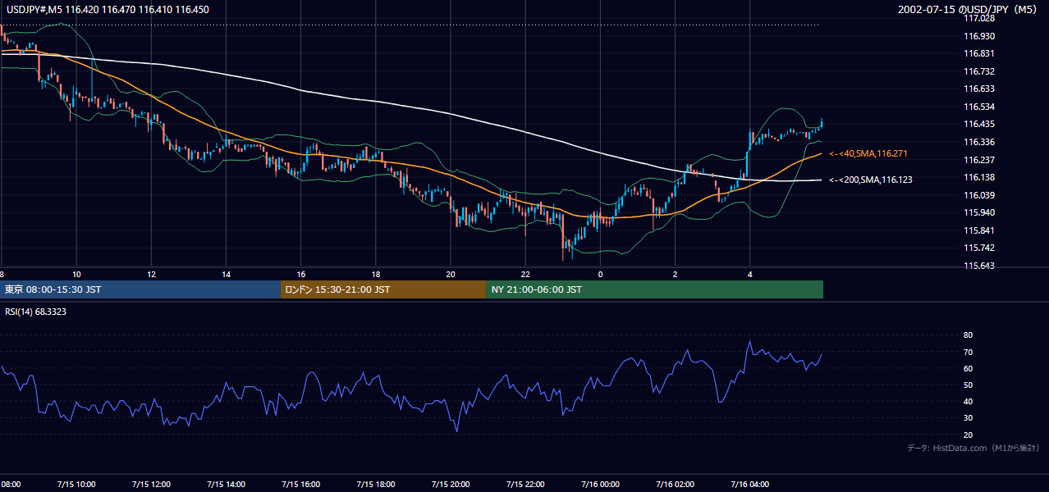Click hour tick 14 under price chart

point(226,274)
